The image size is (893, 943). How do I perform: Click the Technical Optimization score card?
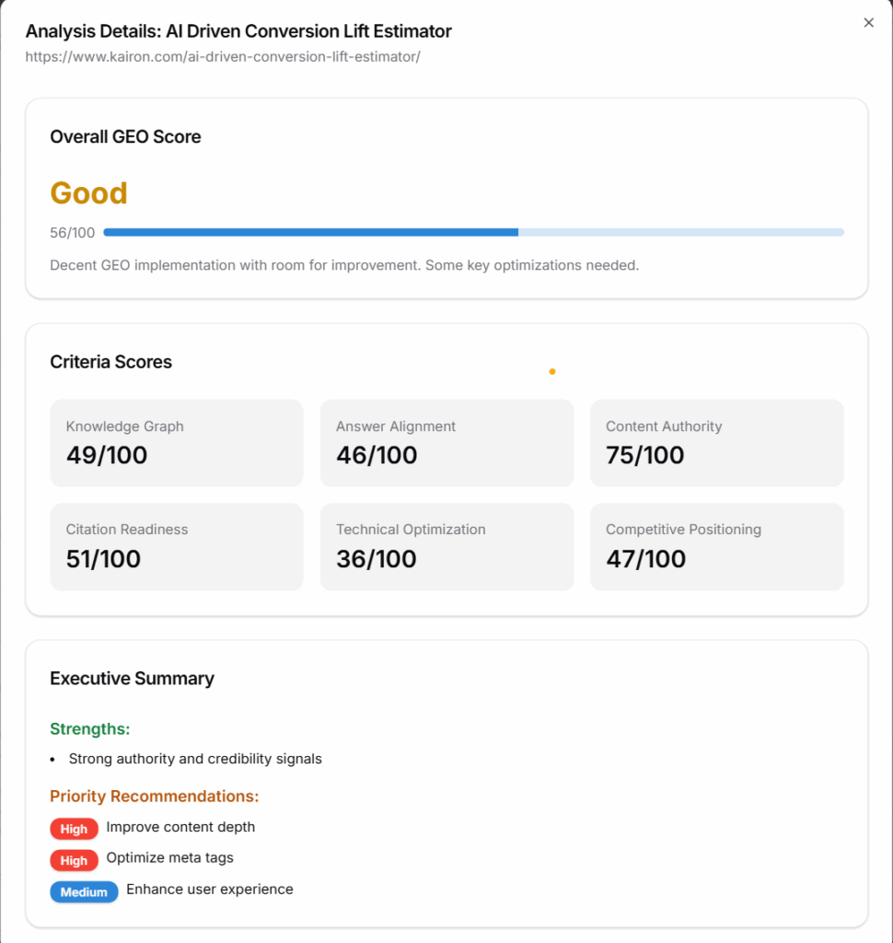click(446, 546)
